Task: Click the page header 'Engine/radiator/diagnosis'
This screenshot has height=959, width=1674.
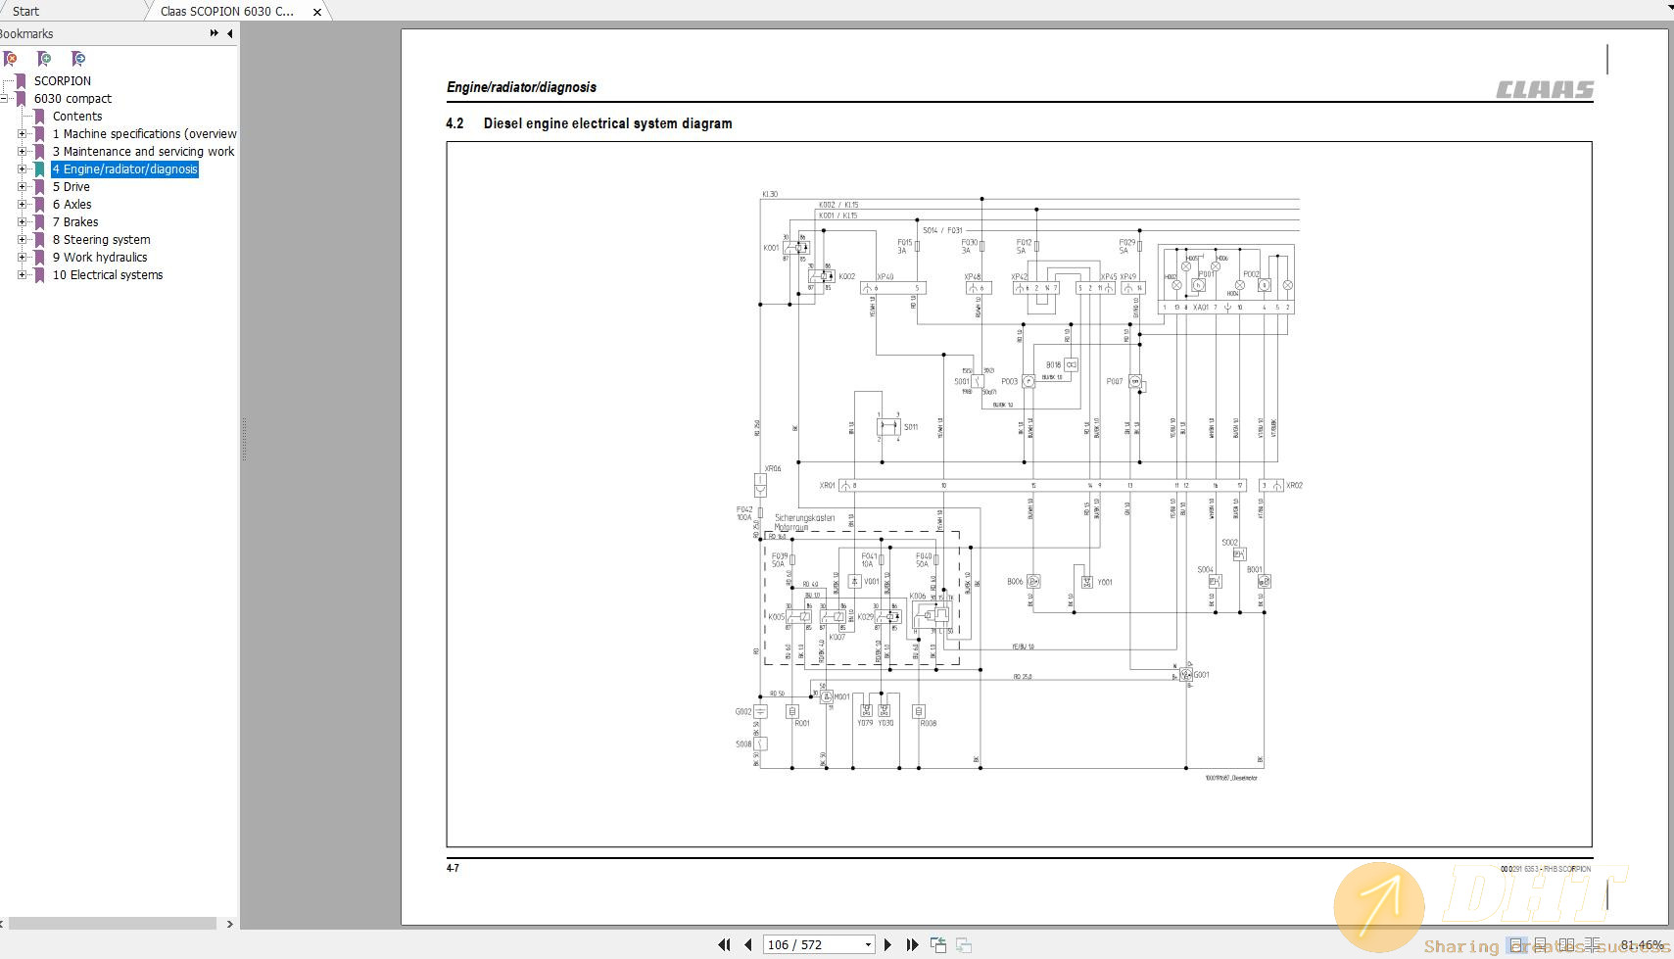Action: (x=521, y=87)
